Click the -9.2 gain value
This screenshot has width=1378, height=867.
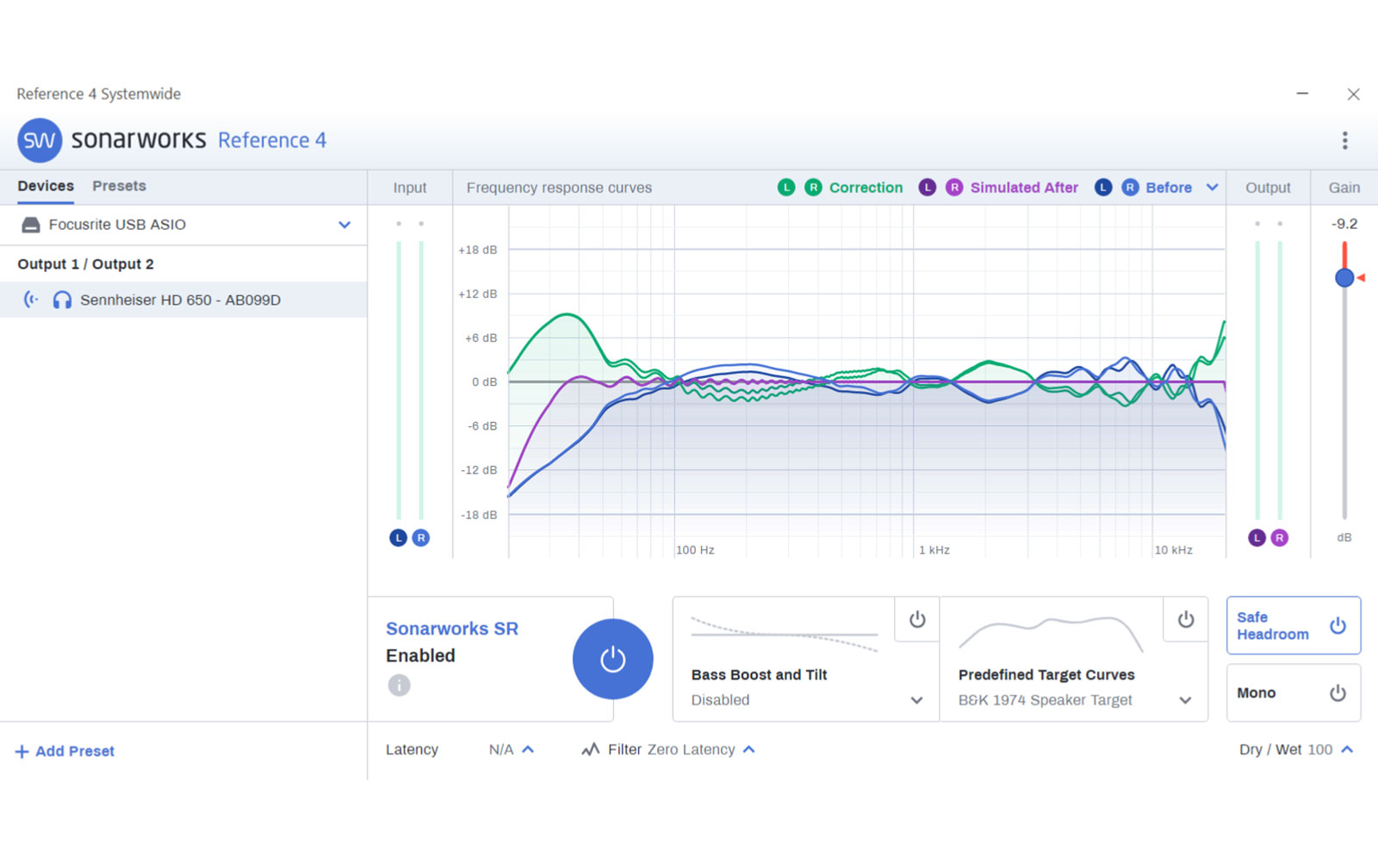pos(1344,224)
